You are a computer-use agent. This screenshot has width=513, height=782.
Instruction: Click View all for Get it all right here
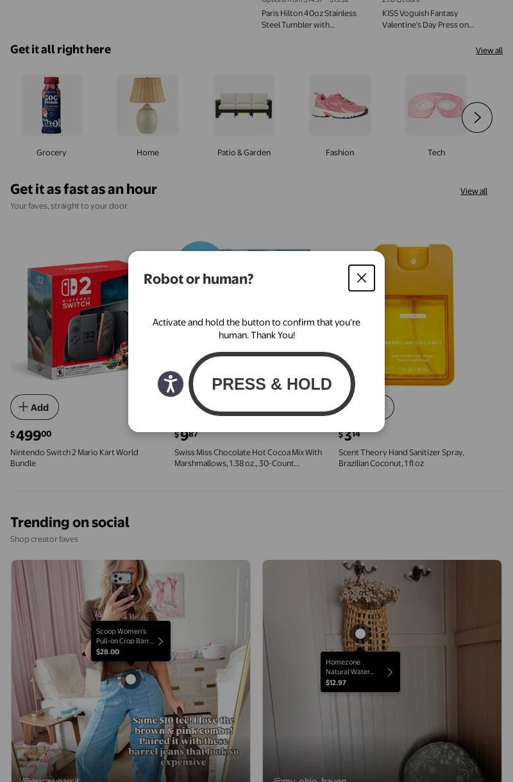(489, 51)
